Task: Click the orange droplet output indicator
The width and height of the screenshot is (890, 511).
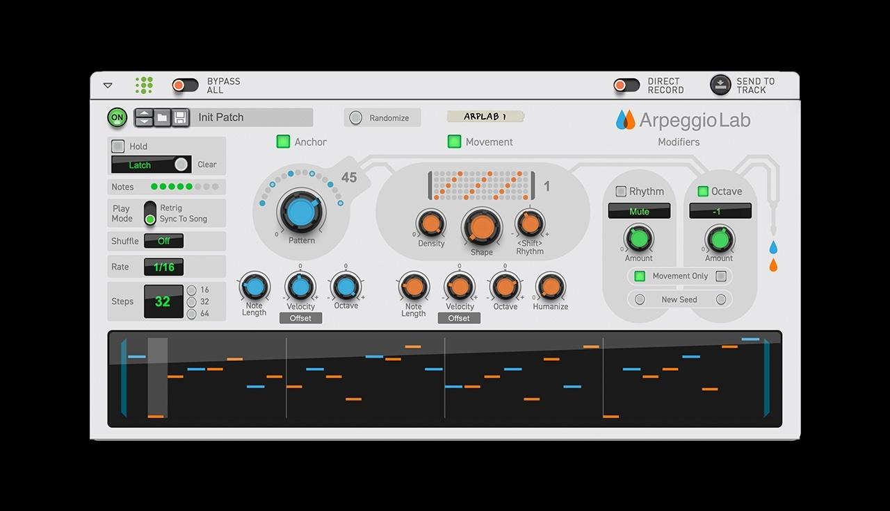Action: (773, 265)
